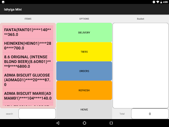Select the FANTA(FANT01) item
Screen dimensions: 169x127
click(28, 32)
